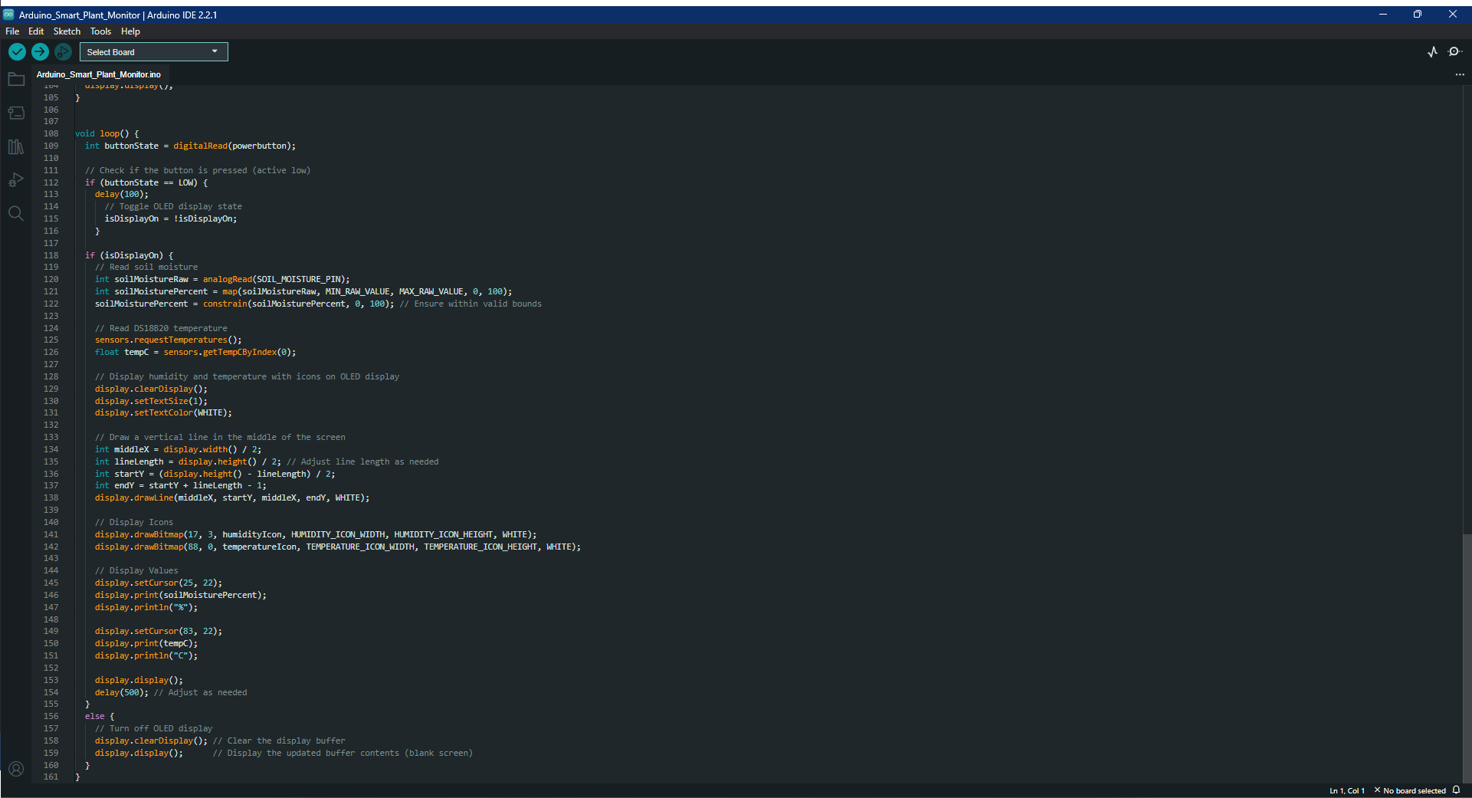The width and height of the screenshot is (1472, 798).
Task: Click 'display.setTextColor(WHITE);' line
Action: (163, 412)
